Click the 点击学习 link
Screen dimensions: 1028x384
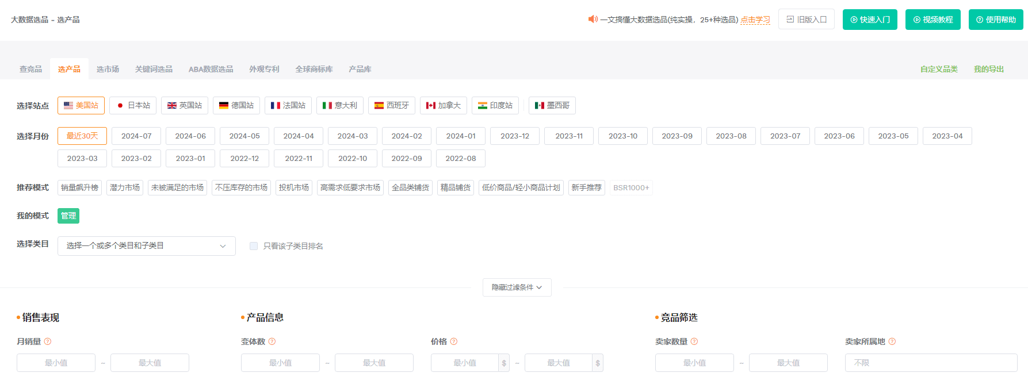pyautogui.click(x=755, y=20)
